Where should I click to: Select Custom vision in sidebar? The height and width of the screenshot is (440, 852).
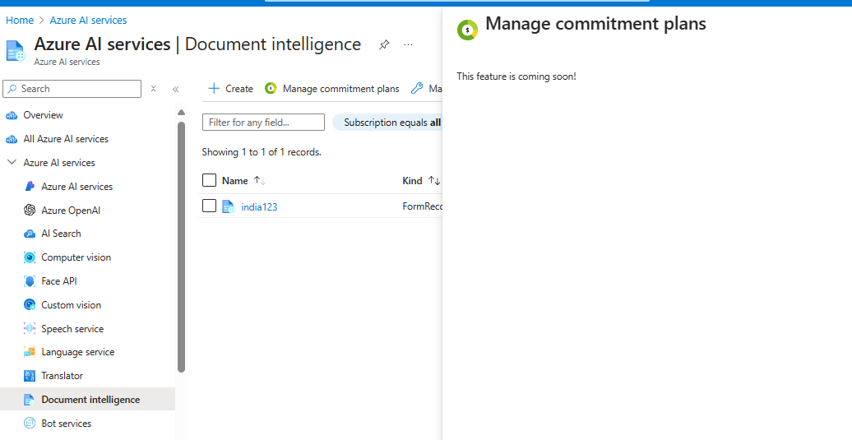72,305
